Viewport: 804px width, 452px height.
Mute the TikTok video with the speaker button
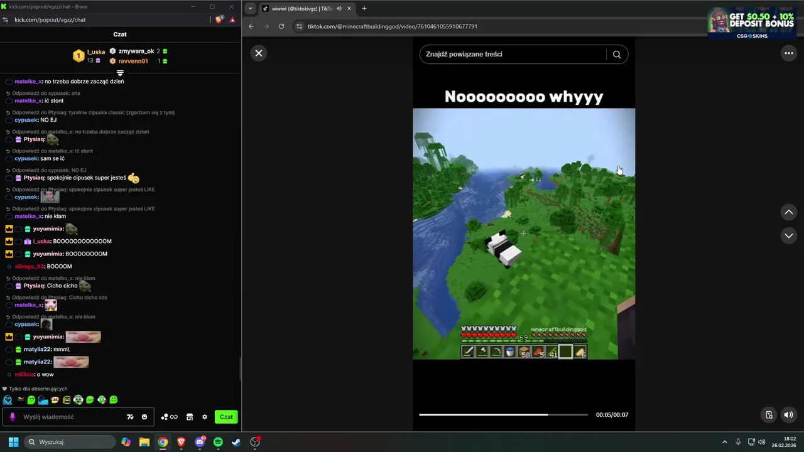(x=788, y=414)
